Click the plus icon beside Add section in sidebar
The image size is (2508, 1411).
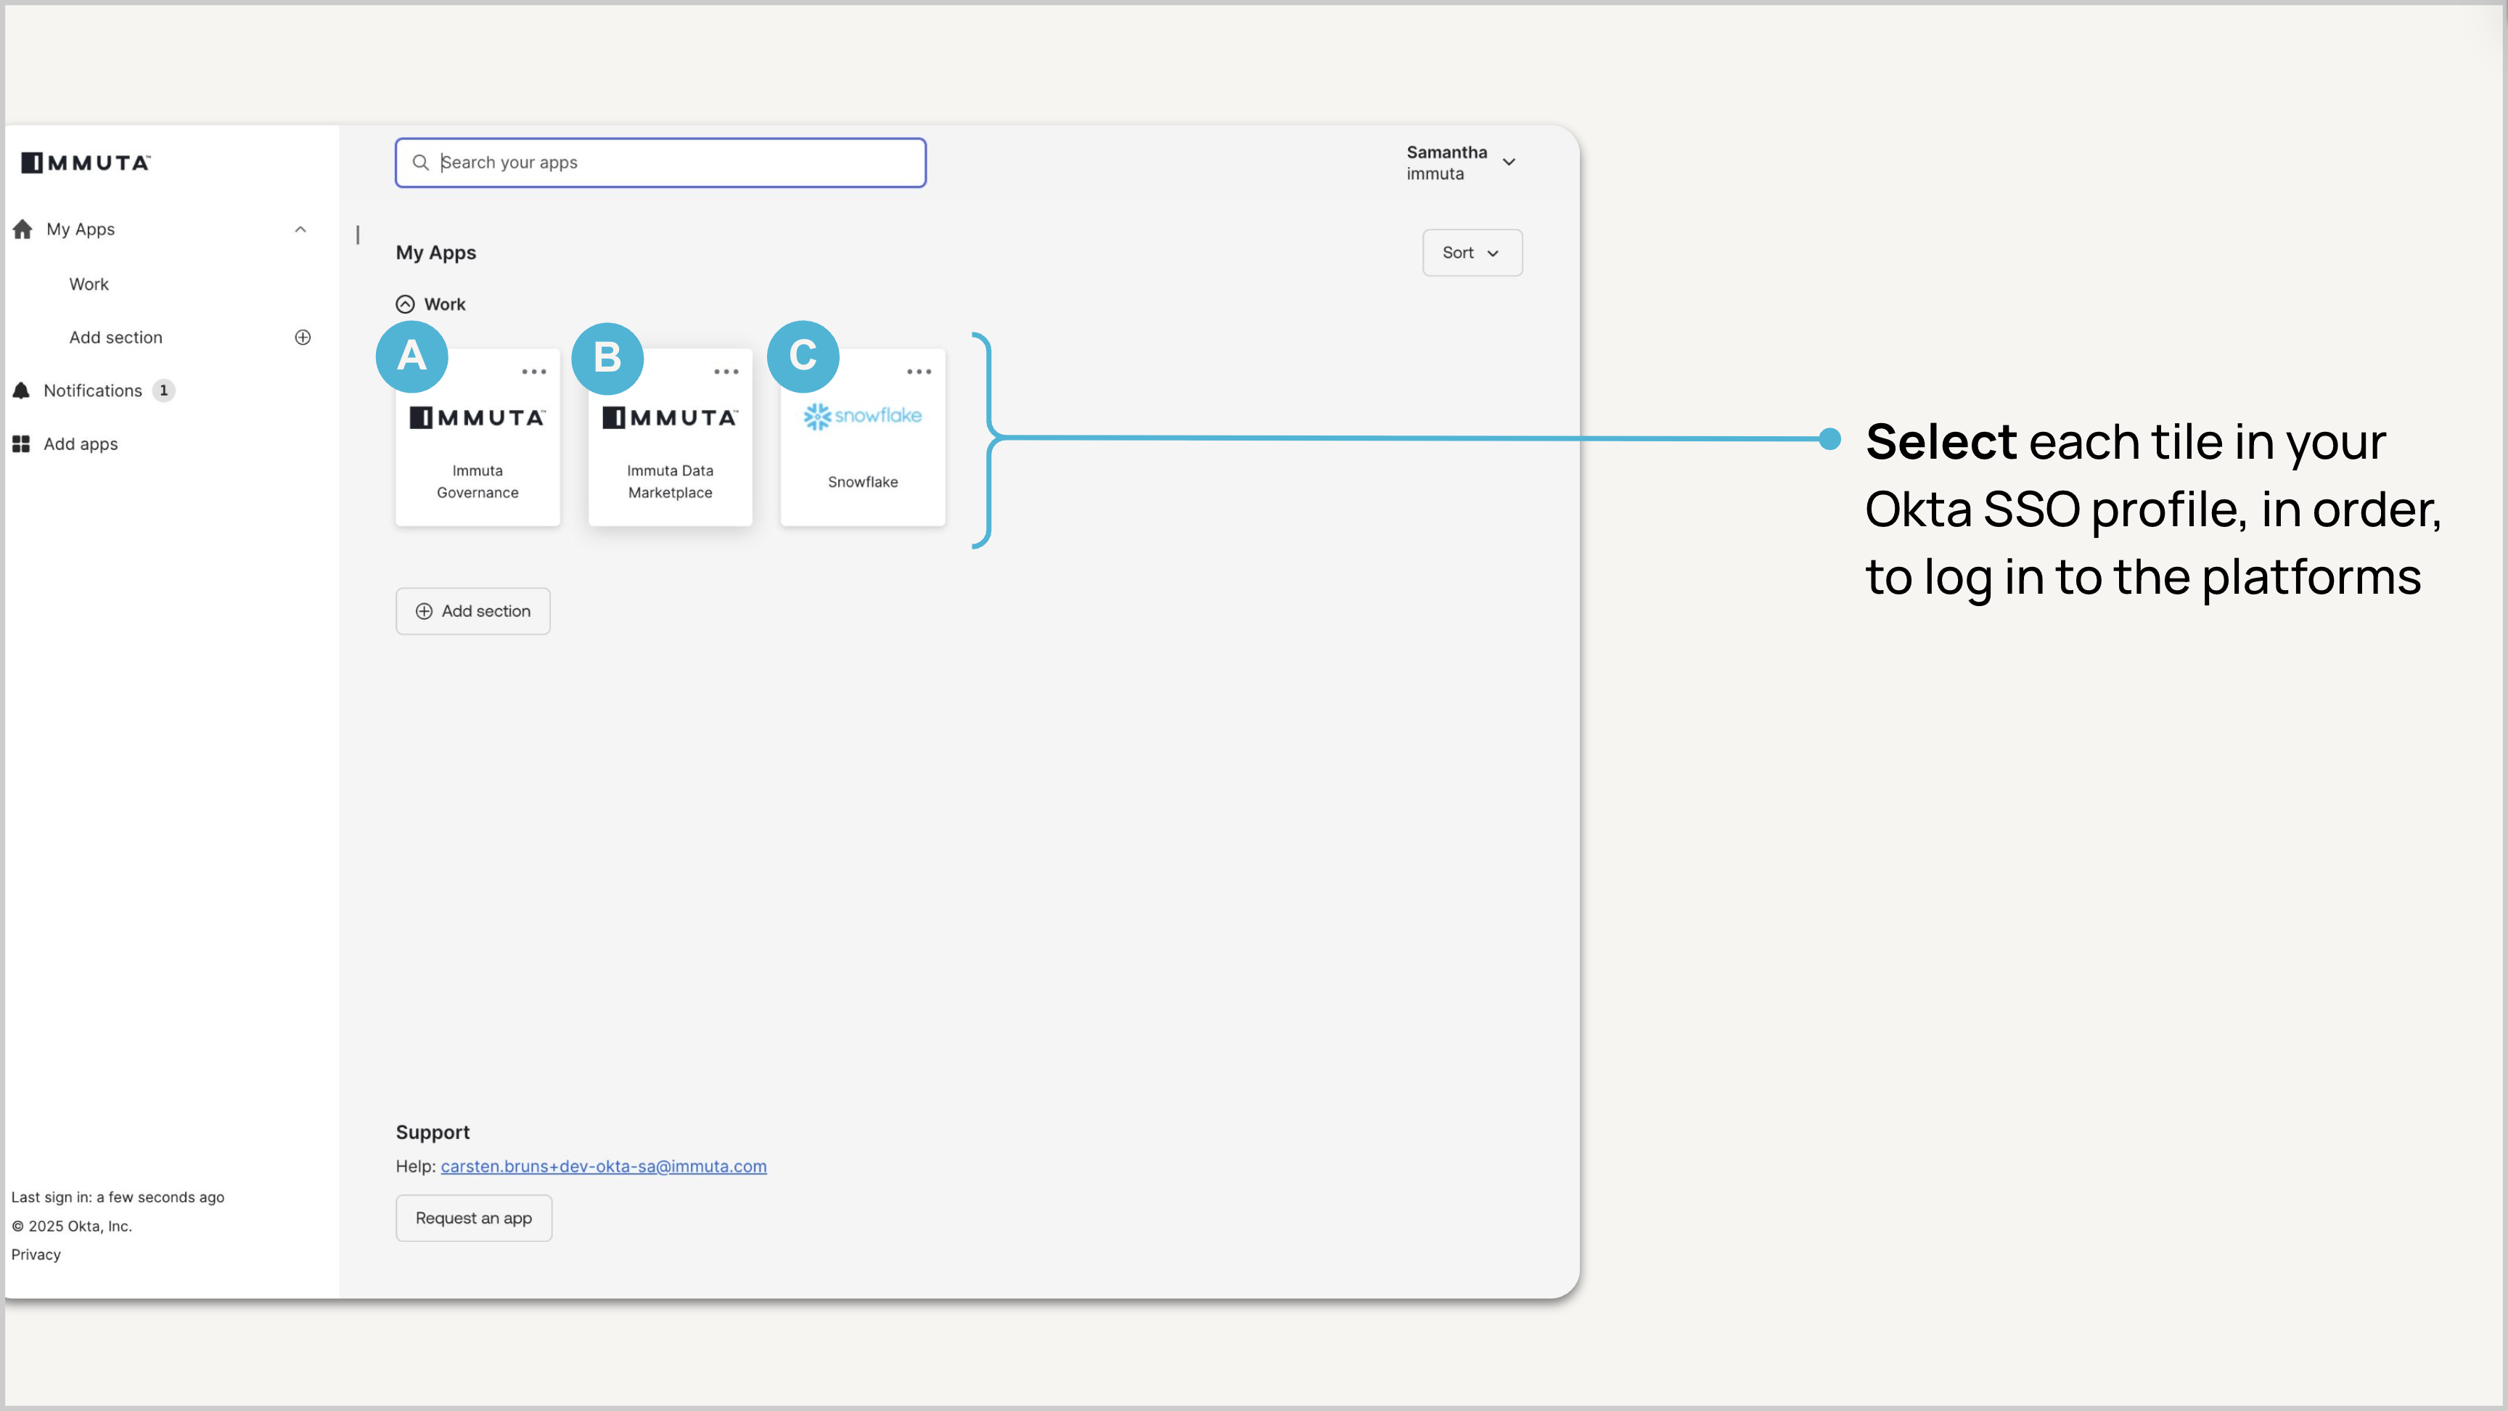click(x=303, y=337)
